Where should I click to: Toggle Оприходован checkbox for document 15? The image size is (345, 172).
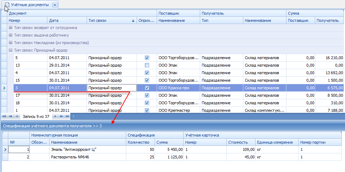tap(147, 80)
